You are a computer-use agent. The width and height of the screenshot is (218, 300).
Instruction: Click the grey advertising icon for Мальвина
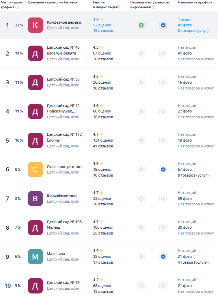(x=141, y=256)
